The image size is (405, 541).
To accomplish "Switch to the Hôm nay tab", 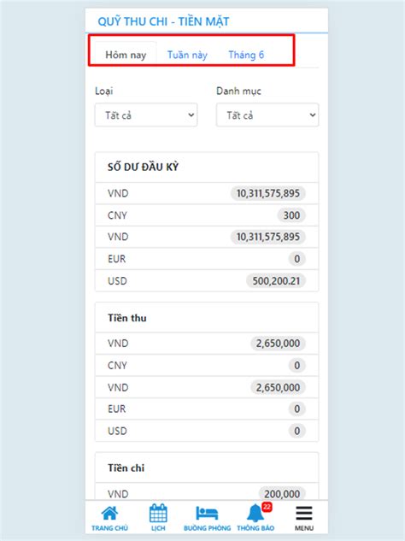I will pos(126,55).
